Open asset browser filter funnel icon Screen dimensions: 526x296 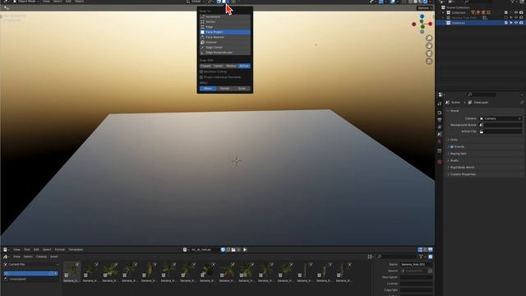pos(421,257)
